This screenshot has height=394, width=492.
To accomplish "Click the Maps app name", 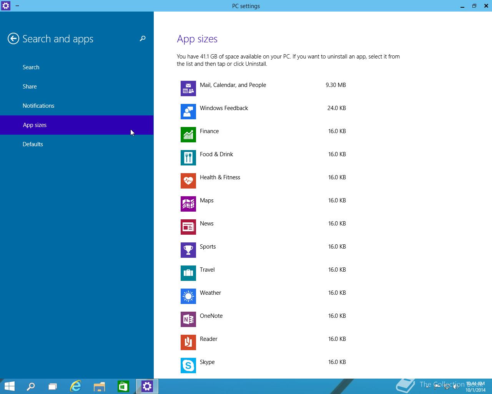I will (207, 200).
